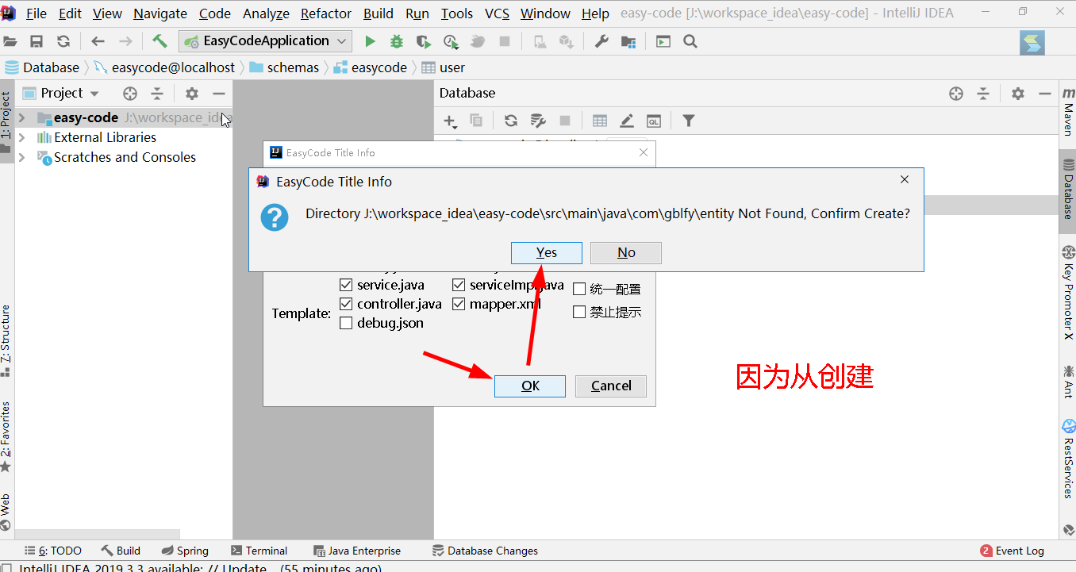The height and width of the screenshot is (572, 1076).
Task: Open the Key Promoter X side tab
Action: click(x=1068, y=291)
